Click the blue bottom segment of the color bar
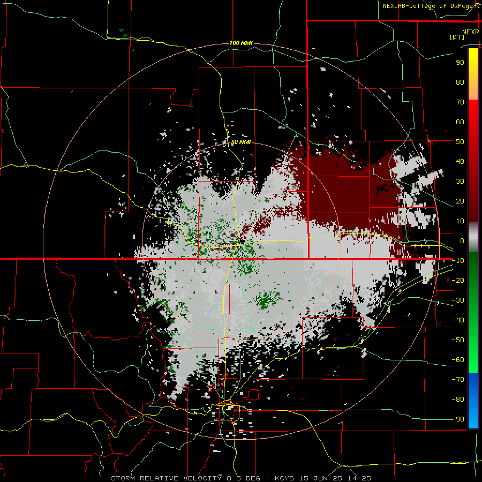Image resolution: width=482 pixels, height=482 pixels. coord(473,400)
